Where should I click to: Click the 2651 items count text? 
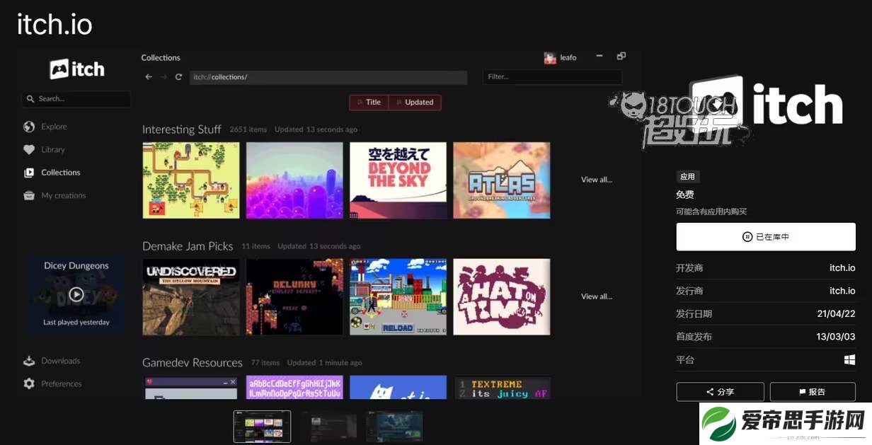(x=248, y=129)
